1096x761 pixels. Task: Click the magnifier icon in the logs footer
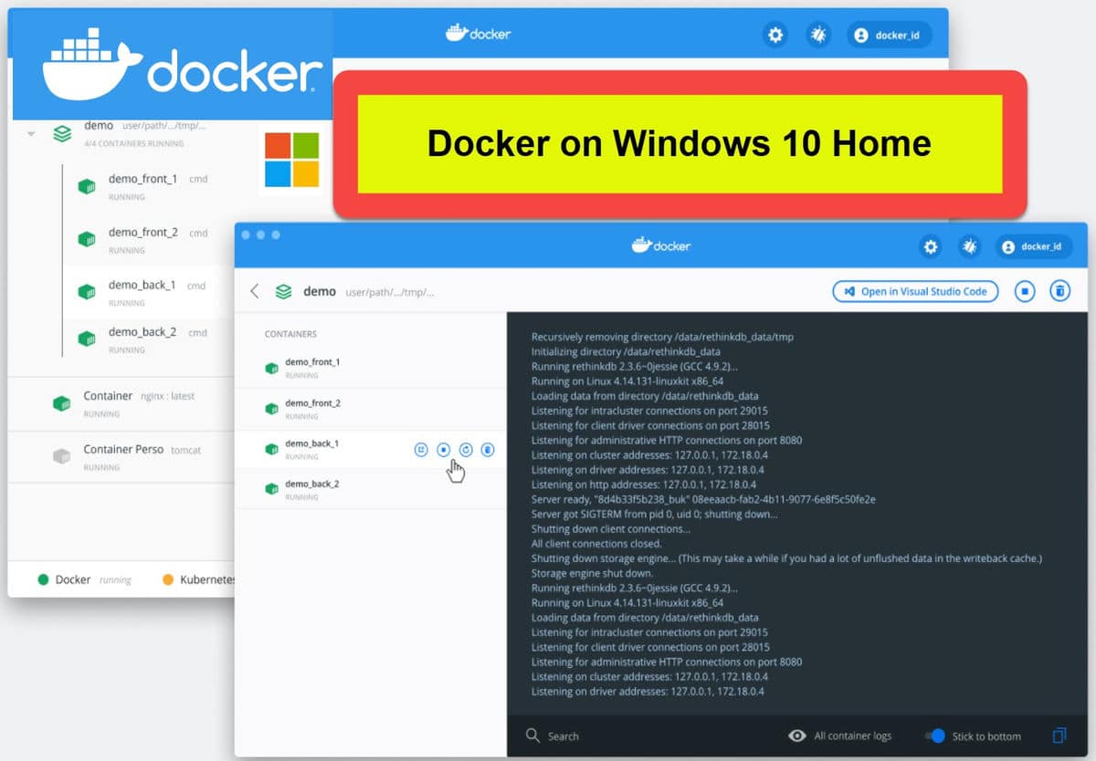coord(532,735)
